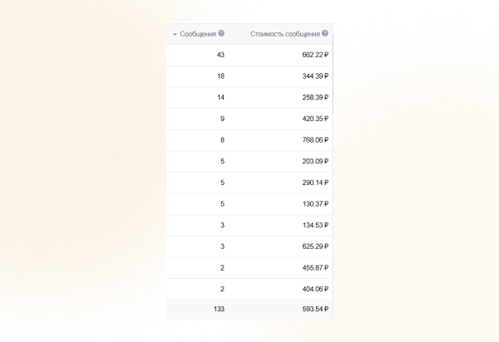
Task: Select the cost cell 662.22 ₽
Action: point(315,55)
